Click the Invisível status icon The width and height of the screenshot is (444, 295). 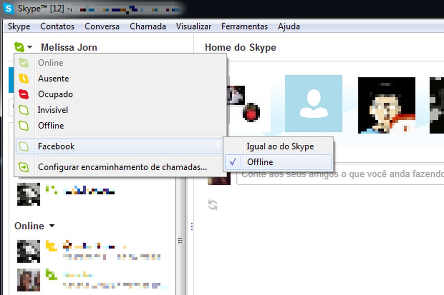click(23, 110)
